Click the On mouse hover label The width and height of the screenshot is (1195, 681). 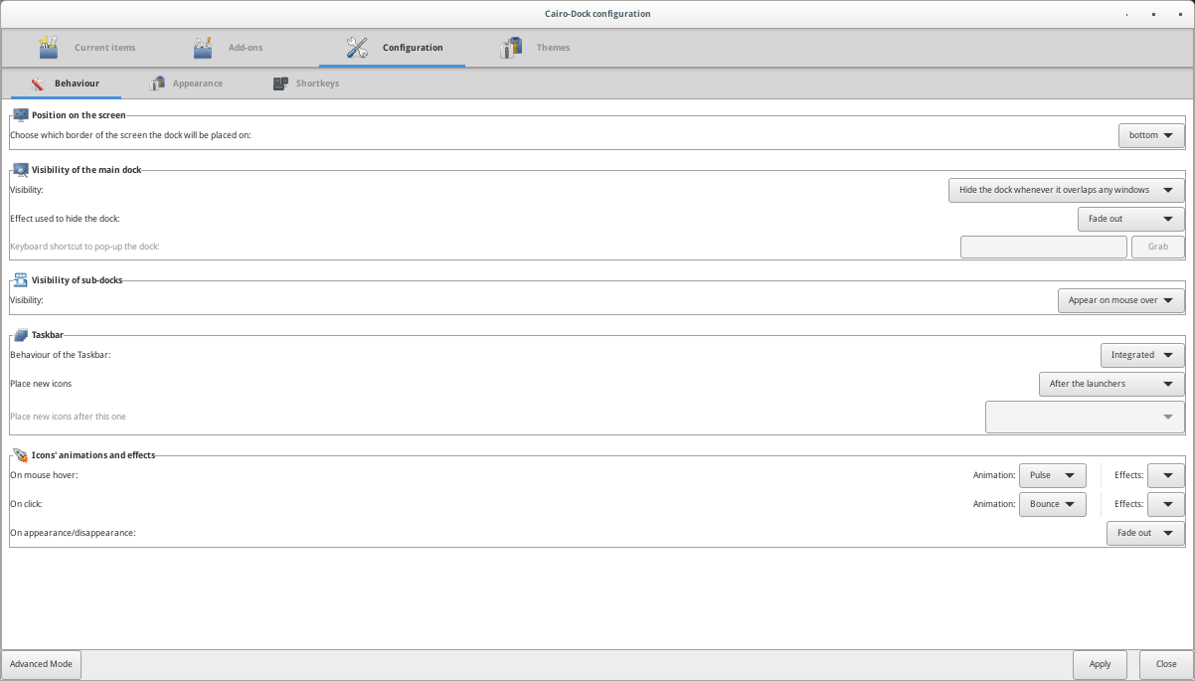44,476
